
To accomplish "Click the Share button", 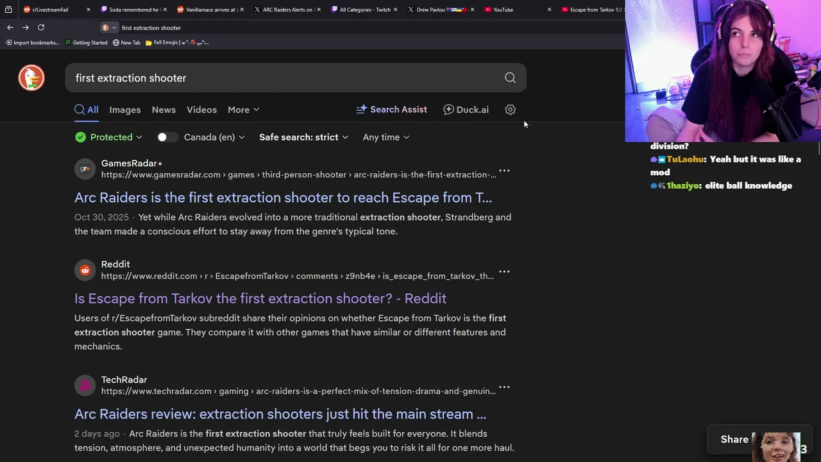I will coord(734,440).
